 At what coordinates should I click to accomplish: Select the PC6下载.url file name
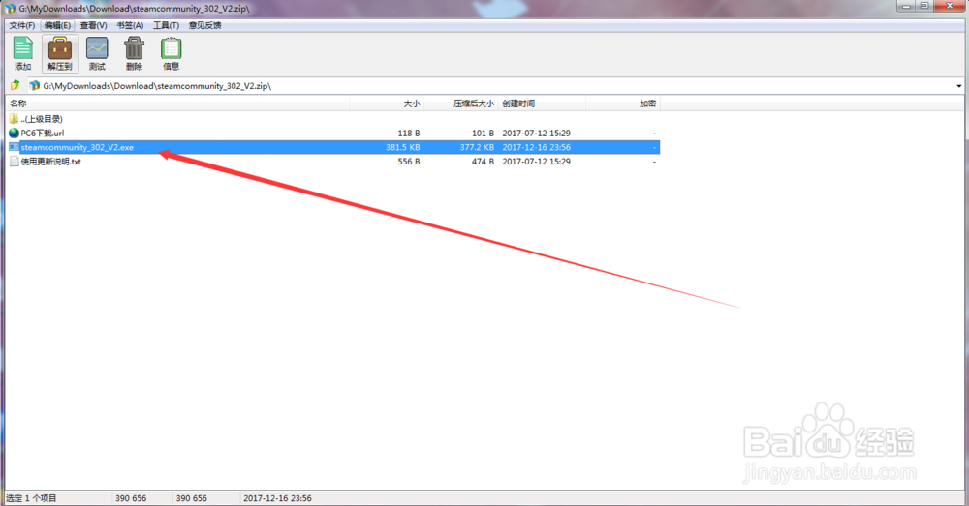[43, 133]
